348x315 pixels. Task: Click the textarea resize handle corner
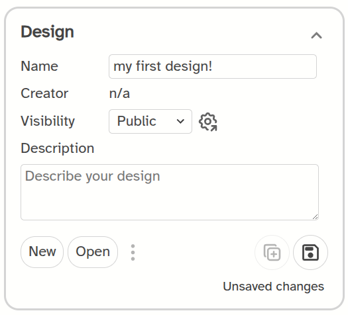tap(315, 217)
